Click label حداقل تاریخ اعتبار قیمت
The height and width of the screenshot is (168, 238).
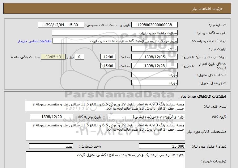click(x=213, y=66)
